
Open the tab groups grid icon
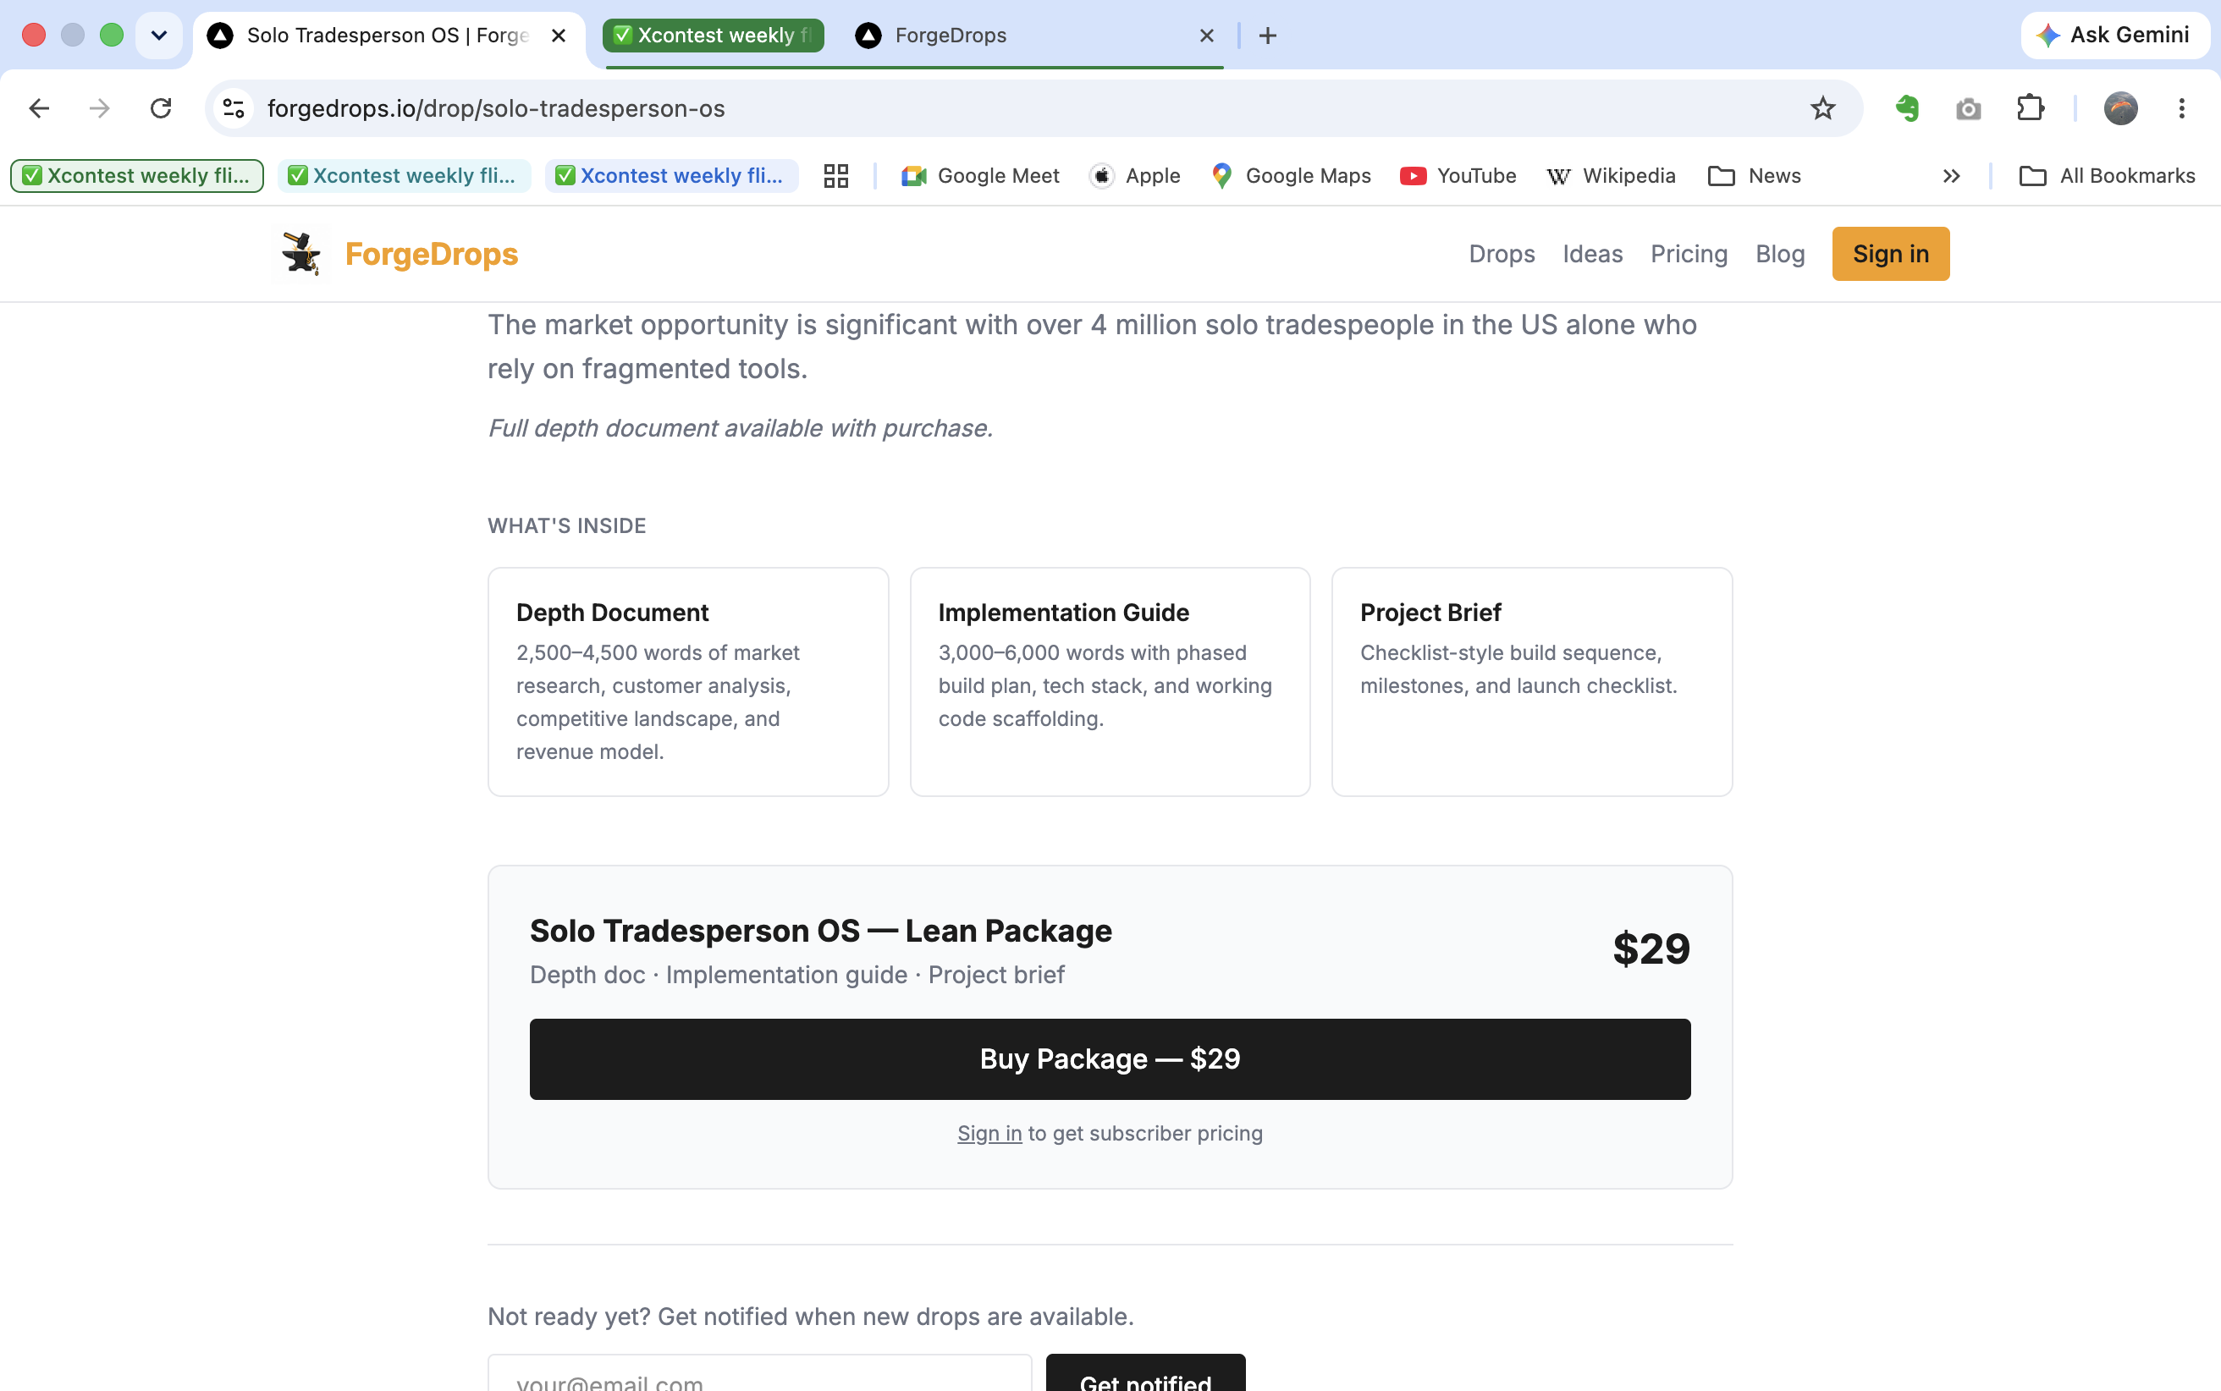pyautogui.click(x=835, y=176)
